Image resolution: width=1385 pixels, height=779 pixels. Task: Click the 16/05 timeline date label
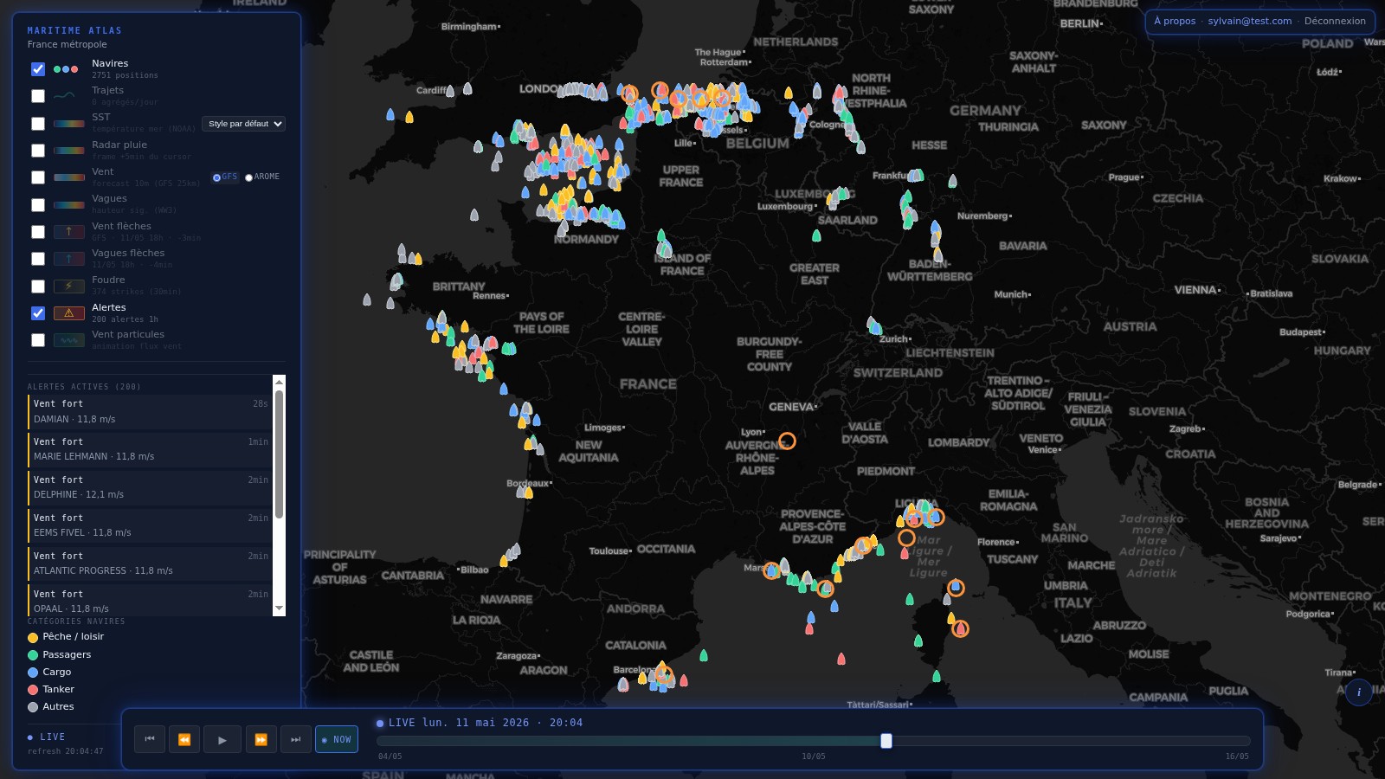(x=1237, y=756)
